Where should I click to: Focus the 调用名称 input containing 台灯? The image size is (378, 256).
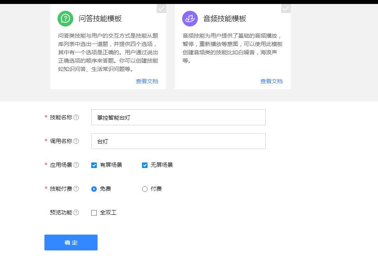click(x=178, y=141)
